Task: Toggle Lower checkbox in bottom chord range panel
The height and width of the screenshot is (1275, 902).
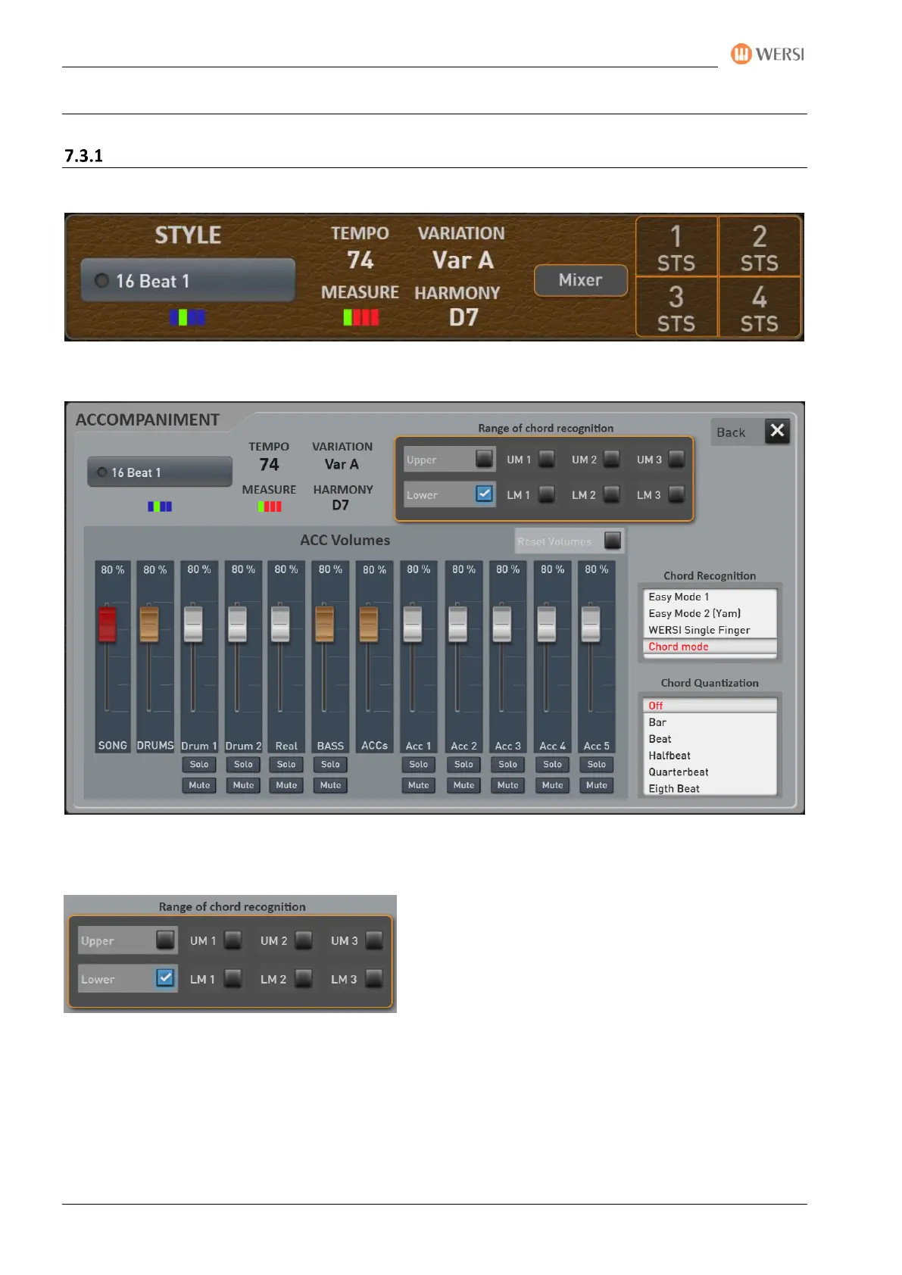Action: (x=165, y=977)
